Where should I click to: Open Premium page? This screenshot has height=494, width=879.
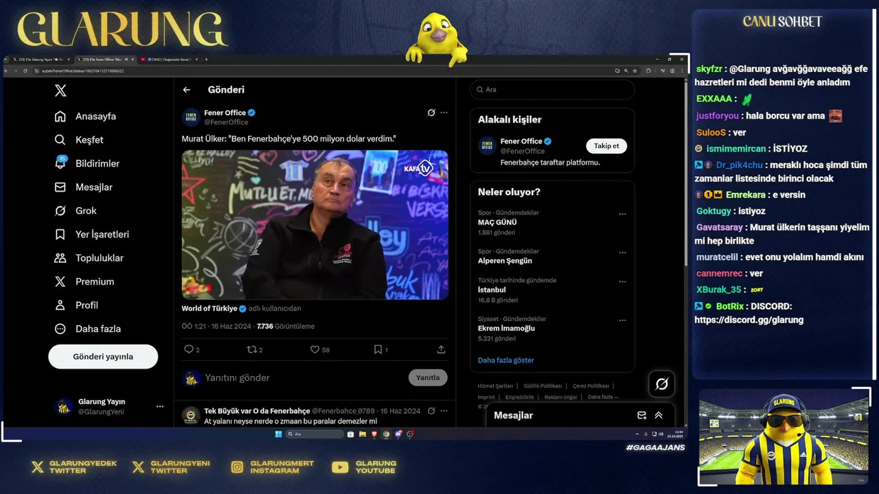pyautogui.click(x=84, y=282)
